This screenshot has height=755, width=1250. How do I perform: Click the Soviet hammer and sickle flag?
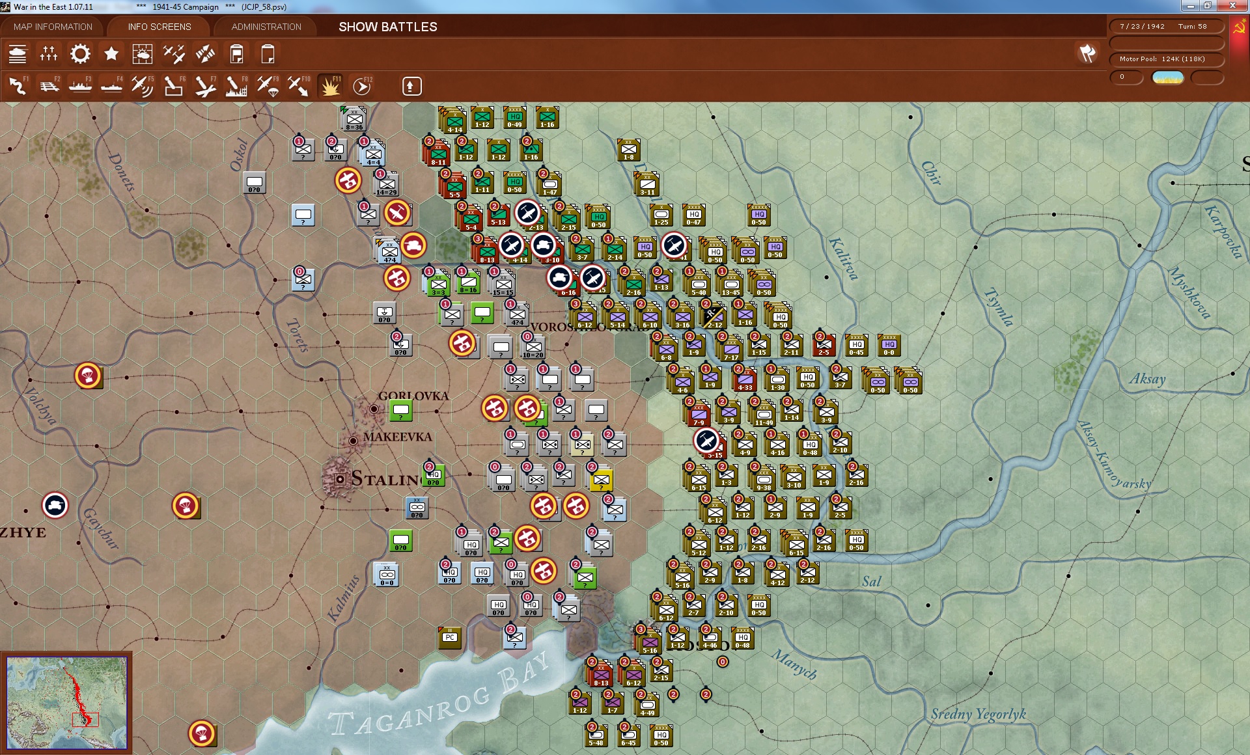click(x=1239, y=27)
